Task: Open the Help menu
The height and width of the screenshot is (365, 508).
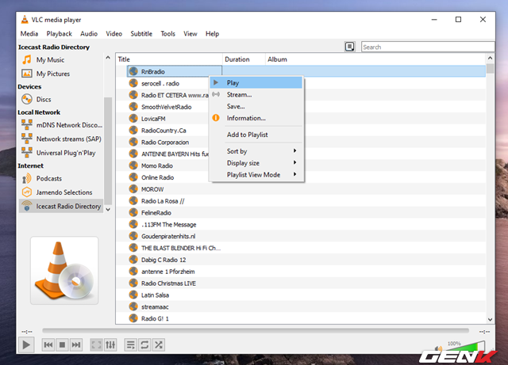Action: pyautogui.click(x=212, y=33)
